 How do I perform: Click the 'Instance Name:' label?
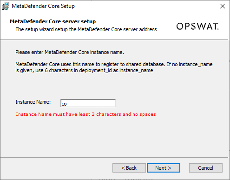pos(33,102)
